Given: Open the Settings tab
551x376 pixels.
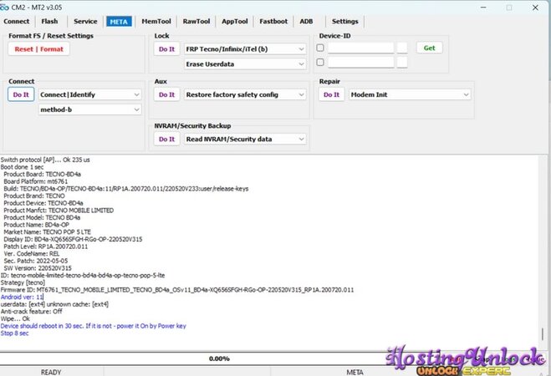Looking at the screenshot, I should click(x=344, y=21).
